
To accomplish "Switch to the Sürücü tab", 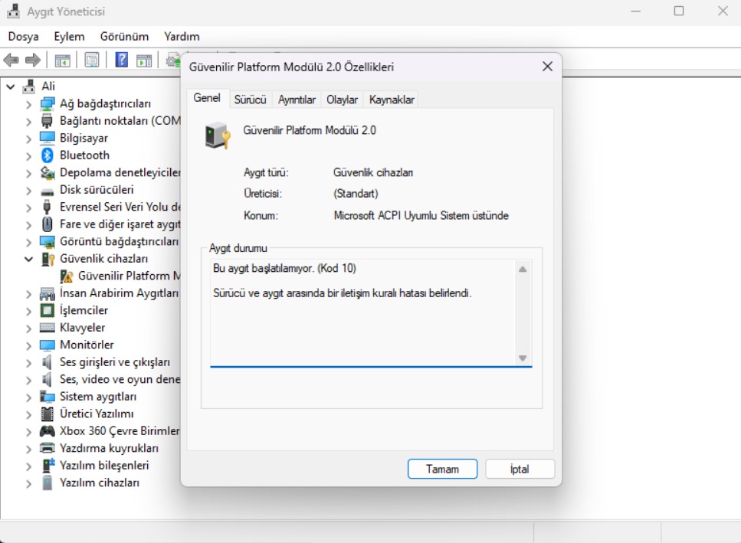I will (x=251, y=100).
